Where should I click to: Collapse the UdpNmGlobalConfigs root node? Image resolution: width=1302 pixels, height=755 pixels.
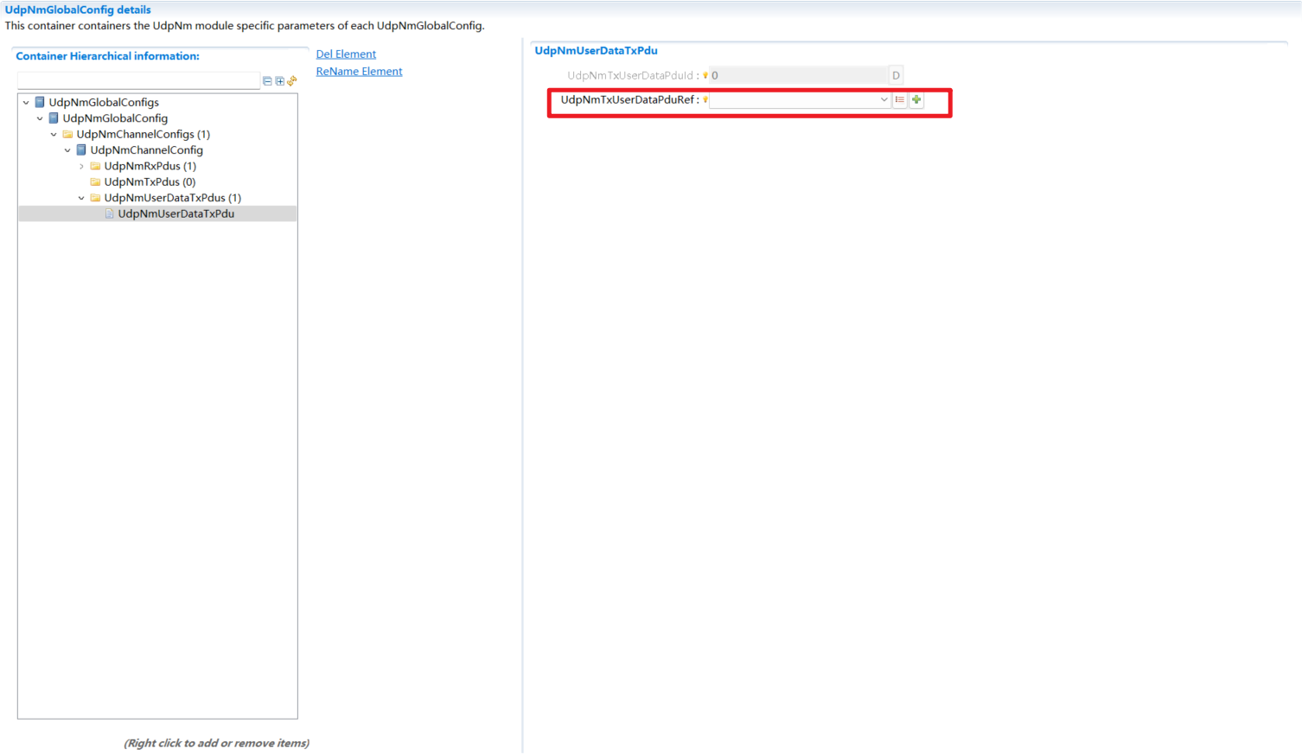click(x=26, y=103)
